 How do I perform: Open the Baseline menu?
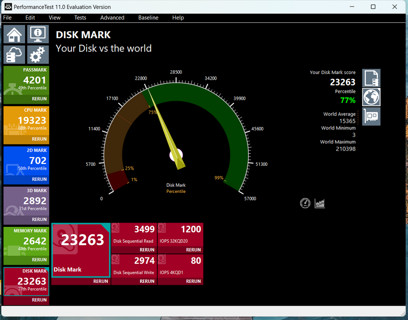[x=148, y=18]
